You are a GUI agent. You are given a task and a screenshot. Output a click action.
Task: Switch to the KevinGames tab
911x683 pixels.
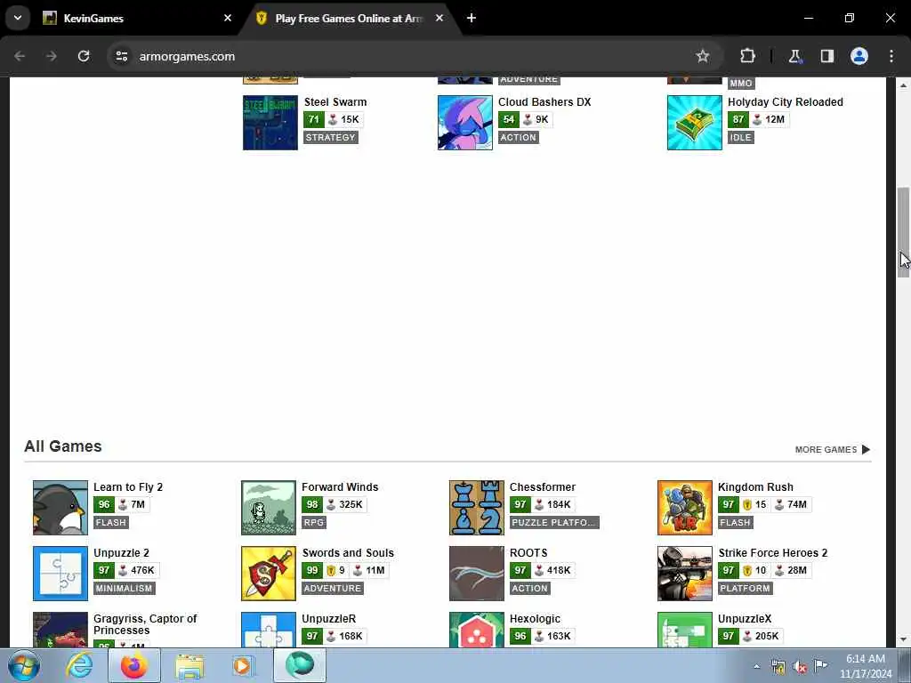[136, 18]
